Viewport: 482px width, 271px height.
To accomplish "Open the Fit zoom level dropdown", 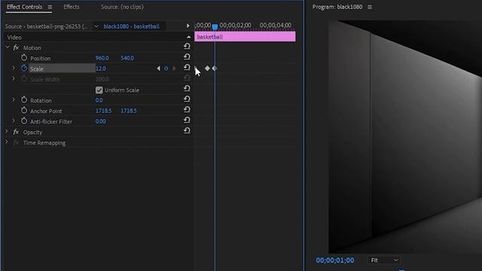I will 384,260.
